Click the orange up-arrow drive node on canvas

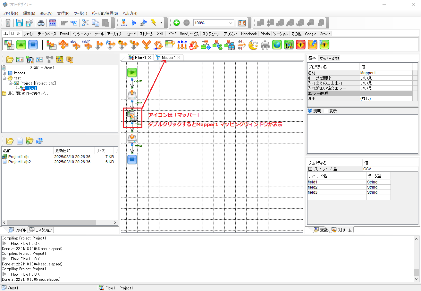click(x=132, y=94)
